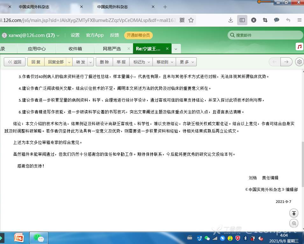Toggle the browser sidebar view
This screenshot has width=304, height=244.
242,20
